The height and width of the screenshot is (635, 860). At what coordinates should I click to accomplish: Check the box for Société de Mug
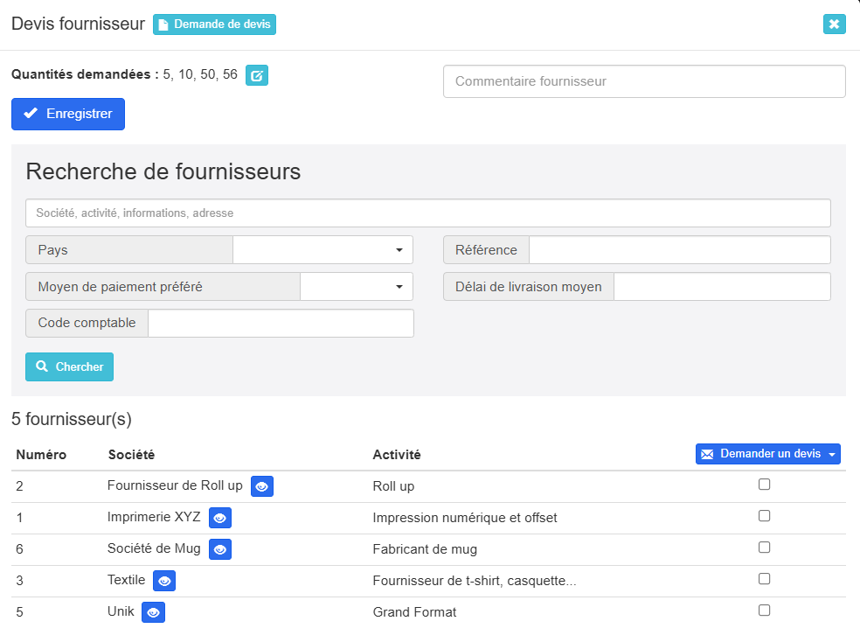(764, 548)
